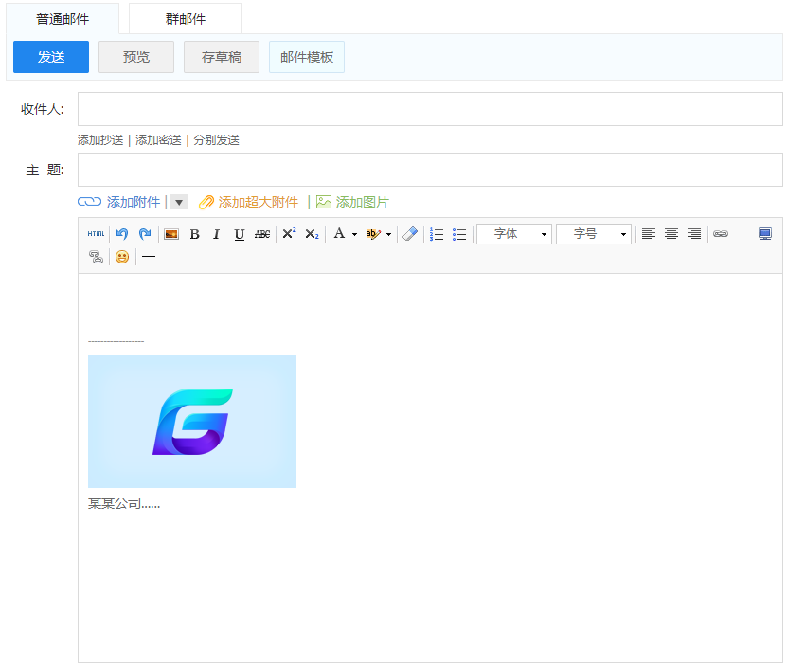Insert a hyperlink with chain icon
Screen dimensions: 787x670
tap(721, 234)
